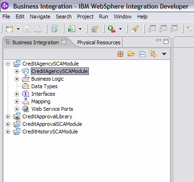Click the flashlight Search icon
194x182 pixels.
135,29
